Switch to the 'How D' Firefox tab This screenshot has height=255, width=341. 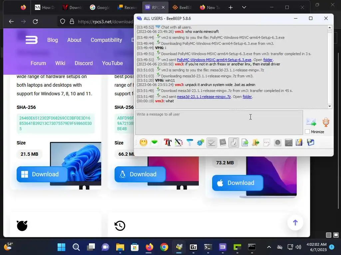click(x=45, y=7)
